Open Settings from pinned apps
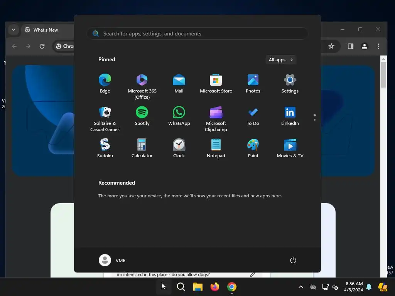Viewport: 395px width, 296px height. pyautogui.click(x=290, y=84)
